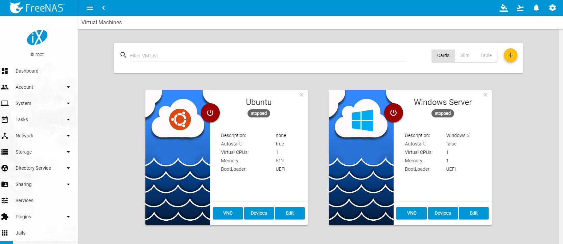The height and width of the screenshot is (244, 563).
Task: Click the Services sliders icon
Action: [5, 200]
